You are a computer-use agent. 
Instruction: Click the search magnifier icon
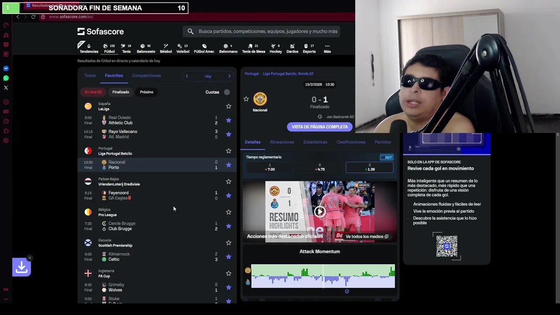[x=190, y=31]
